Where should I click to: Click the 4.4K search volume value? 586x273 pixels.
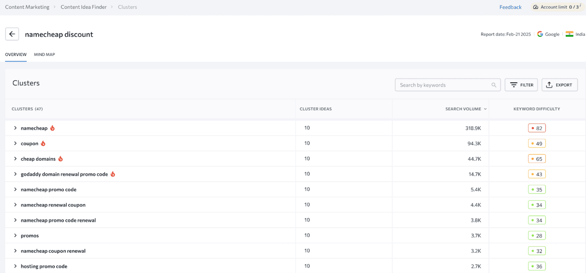[476, 205]
